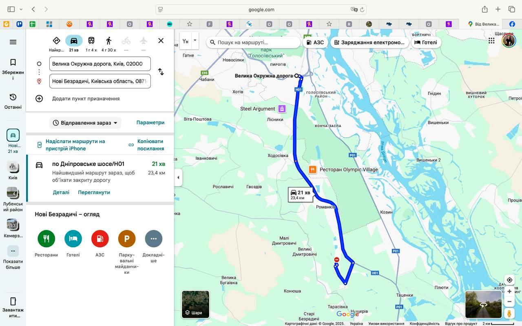Viewport: 522px width, 326px height.
Task: Open Street View pegman
Action: coord(509,313)
